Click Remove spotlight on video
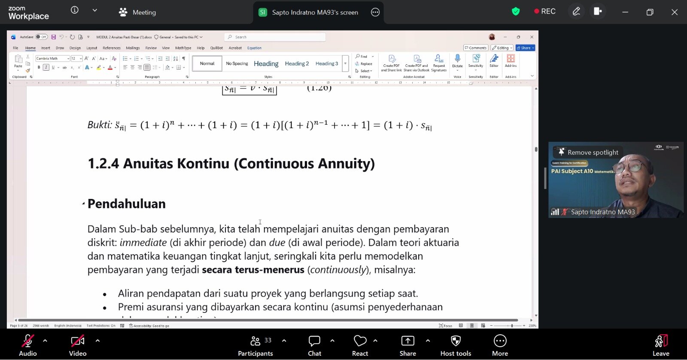687x360 pixels. (x=588, y=152)
